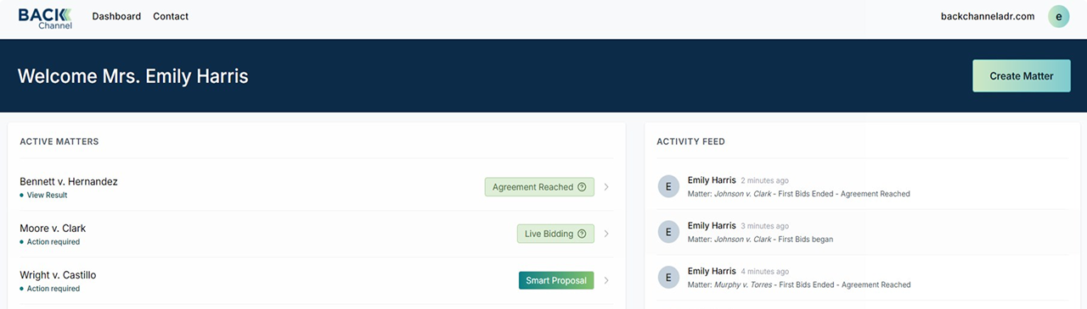Select the Live Bidding status badge

point(555,234)
